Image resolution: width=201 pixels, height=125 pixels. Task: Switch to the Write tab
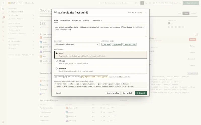56,20
